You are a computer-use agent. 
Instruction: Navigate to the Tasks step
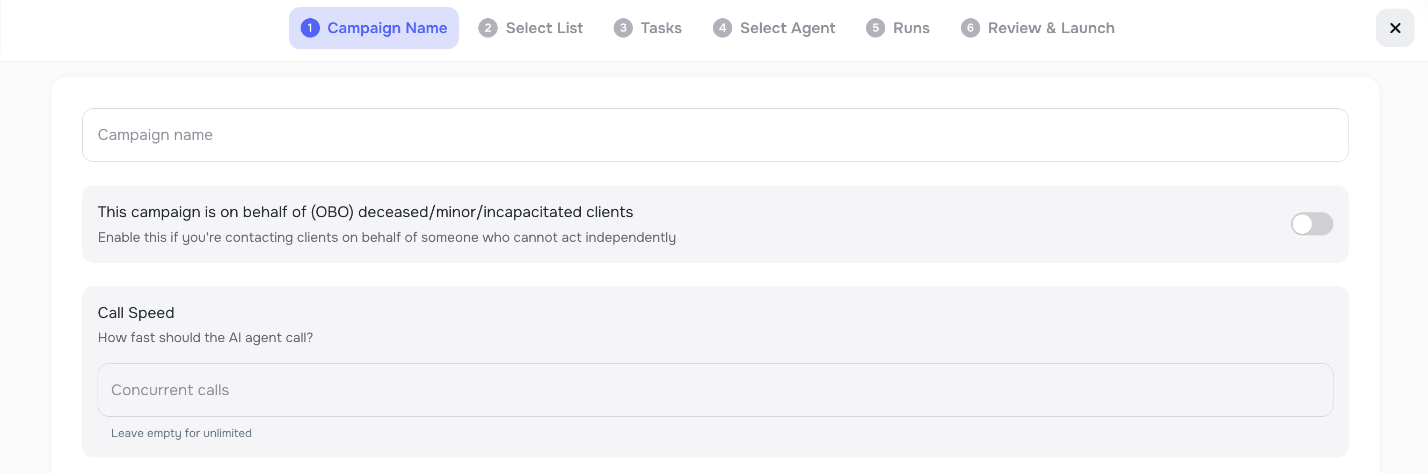tap(661, 28)
